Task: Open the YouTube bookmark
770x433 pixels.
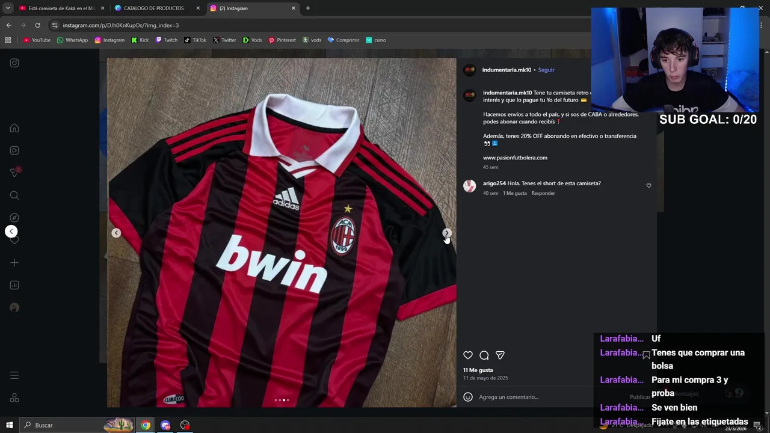Action: pos(37,40)
